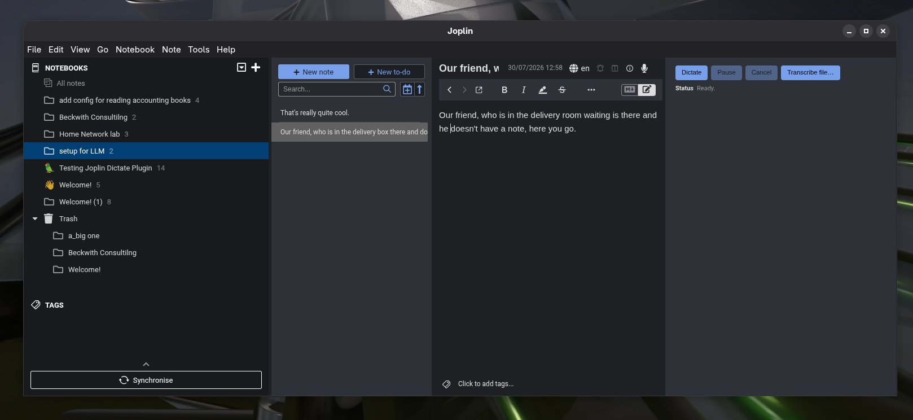
Task: Select setup for LLM notebook
Action: [x=146, y=151]
